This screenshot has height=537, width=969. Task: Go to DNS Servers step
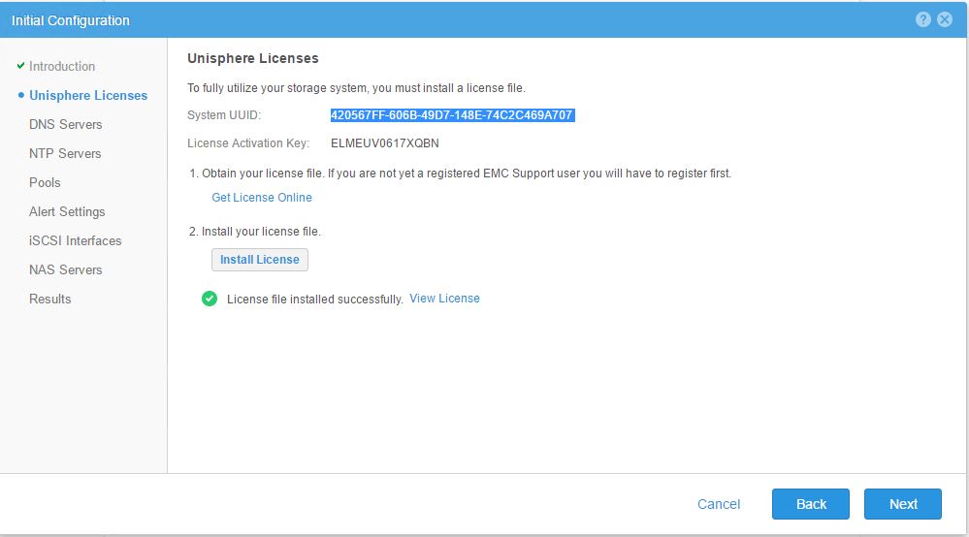pyautogui.click(x=65, y=124)
